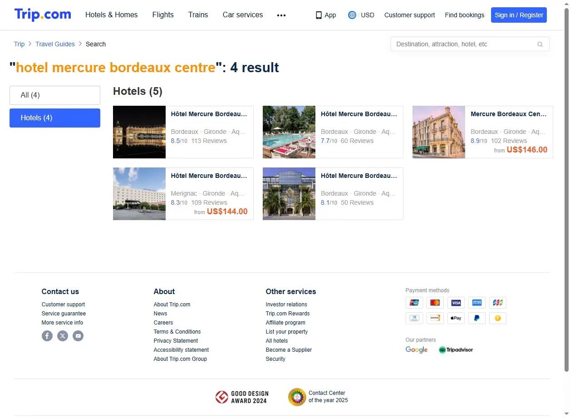
Task: Open Customer support in header
Action: click(x=409, y=15)
